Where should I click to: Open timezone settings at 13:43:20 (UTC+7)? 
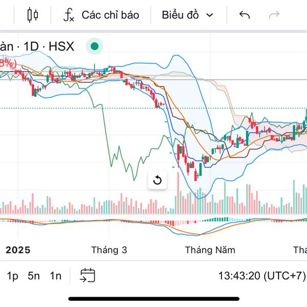click(261, 276)
